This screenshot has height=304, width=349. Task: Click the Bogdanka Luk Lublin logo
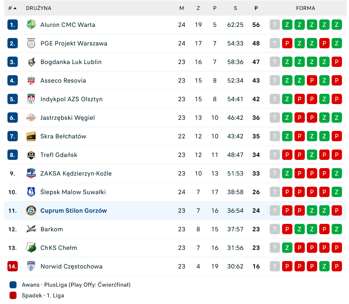31,62
